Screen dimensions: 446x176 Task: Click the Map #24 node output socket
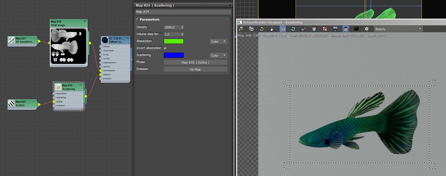[x=85, y=96]
